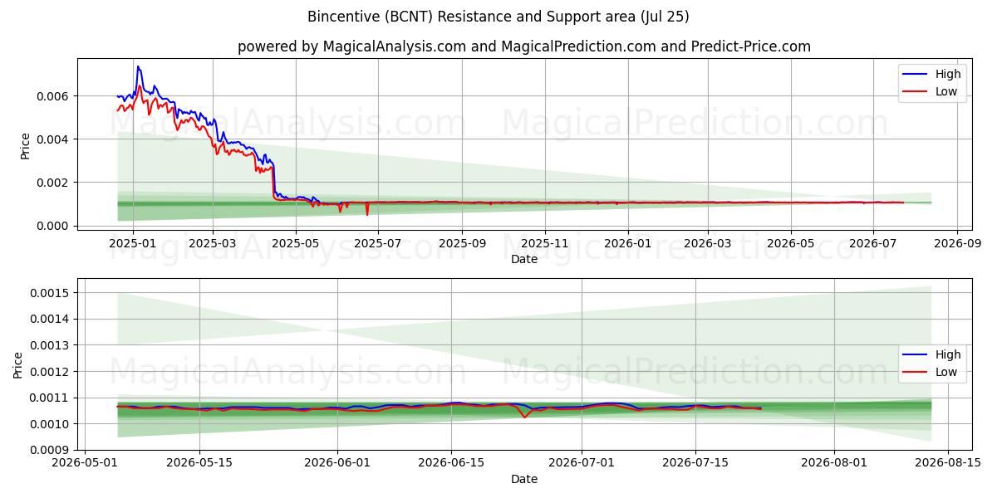Click the '2026-05-15' tick on lower date axis
The height and width of the screenshot is (498, 997).
click(199, 464)
